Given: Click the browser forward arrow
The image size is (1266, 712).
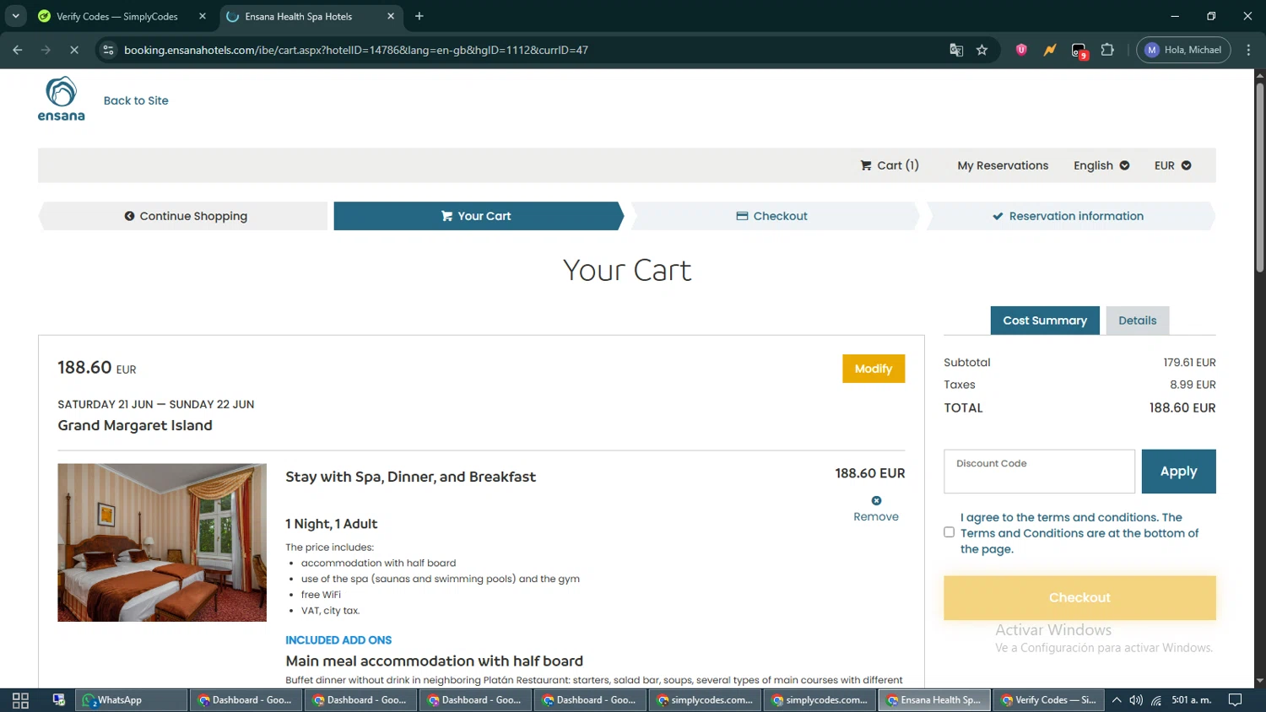Looking at the screenshot, I should point(46,50).
